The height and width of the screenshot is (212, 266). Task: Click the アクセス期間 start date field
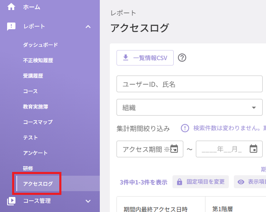[150, 149]
